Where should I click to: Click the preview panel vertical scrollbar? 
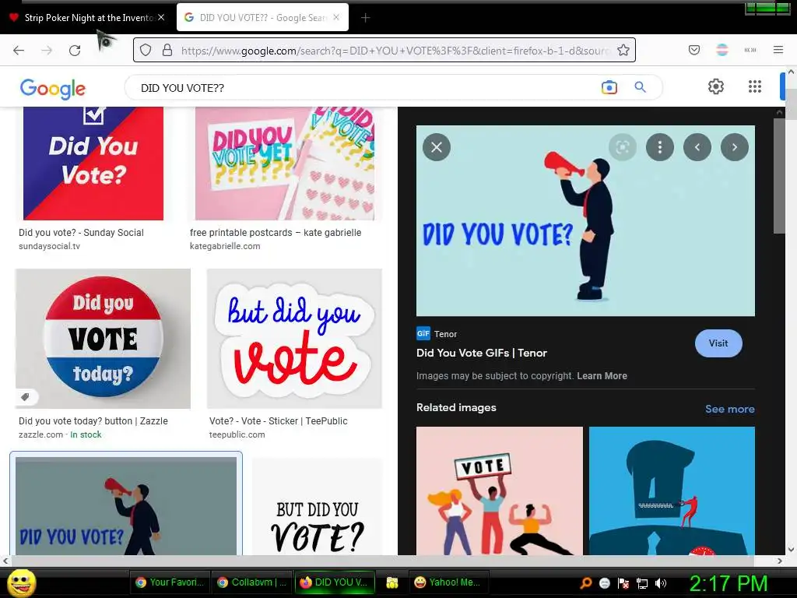coord(779,176)
